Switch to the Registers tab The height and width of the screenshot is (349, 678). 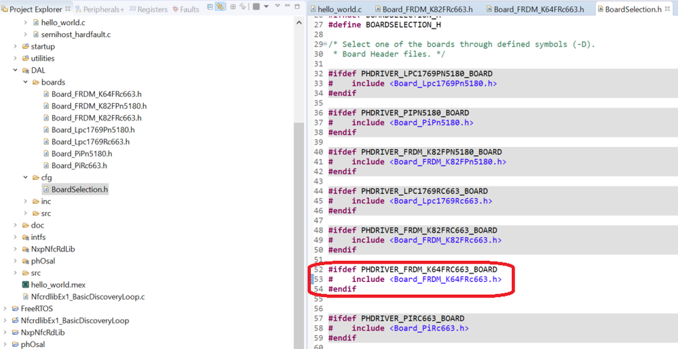149,9
